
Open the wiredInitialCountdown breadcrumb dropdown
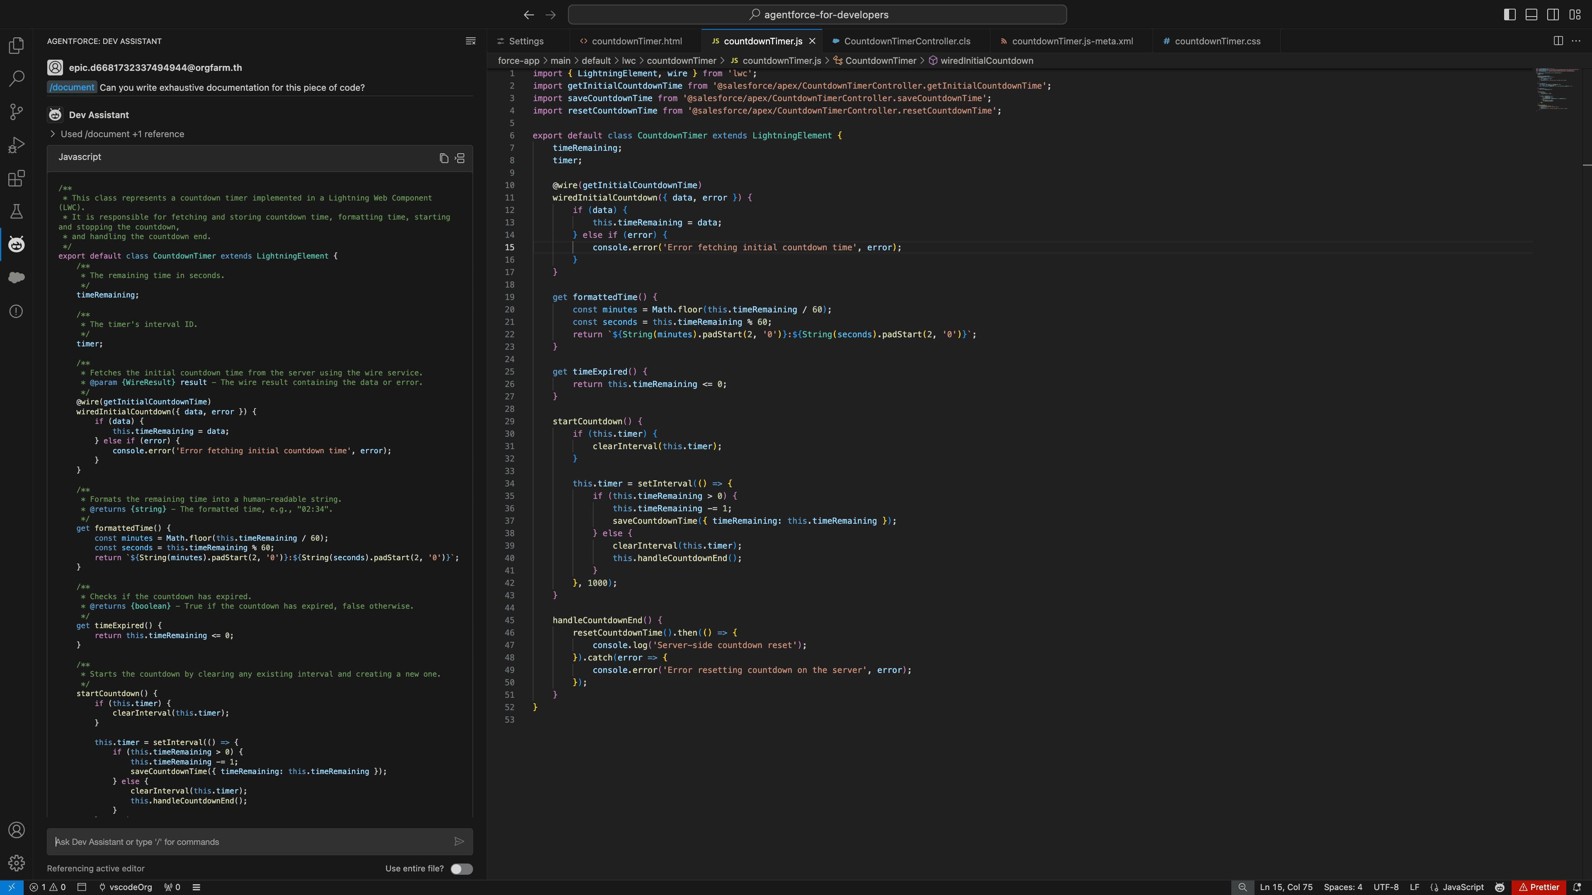coord(981,60)
